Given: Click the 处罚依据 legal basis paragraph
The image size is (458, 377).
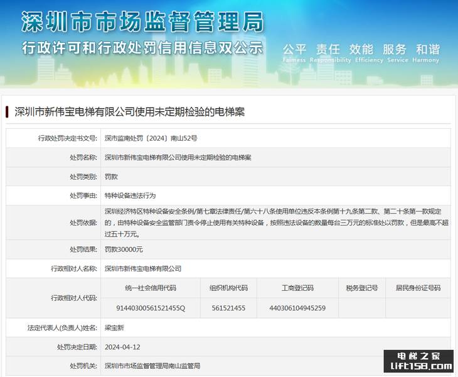Looking at the screenshot, I should tap(276, 222).
